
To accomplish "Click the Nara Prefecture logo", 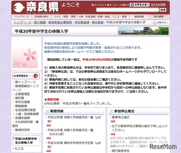I will point(36,8).
